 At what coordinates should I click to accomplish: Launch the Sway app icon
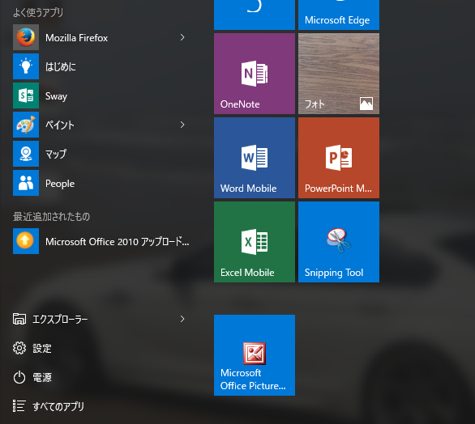coord(26,95)
